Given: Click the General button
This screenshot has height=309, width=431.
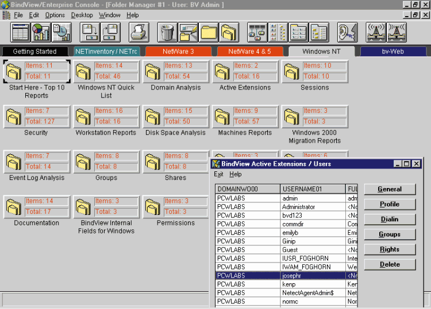Looking at the screenshot, I should tap(390, 189).
